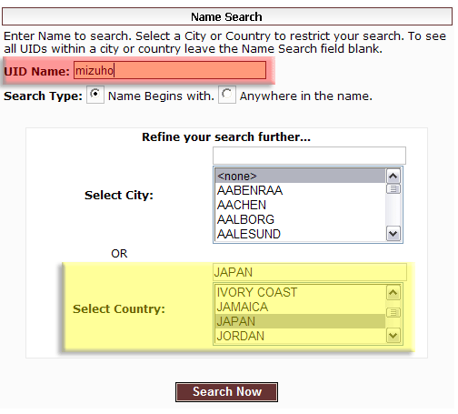Viewport: 458px width, 414px height.
Task: Choose AACHEN from the city list
Action: coord(300,205)
